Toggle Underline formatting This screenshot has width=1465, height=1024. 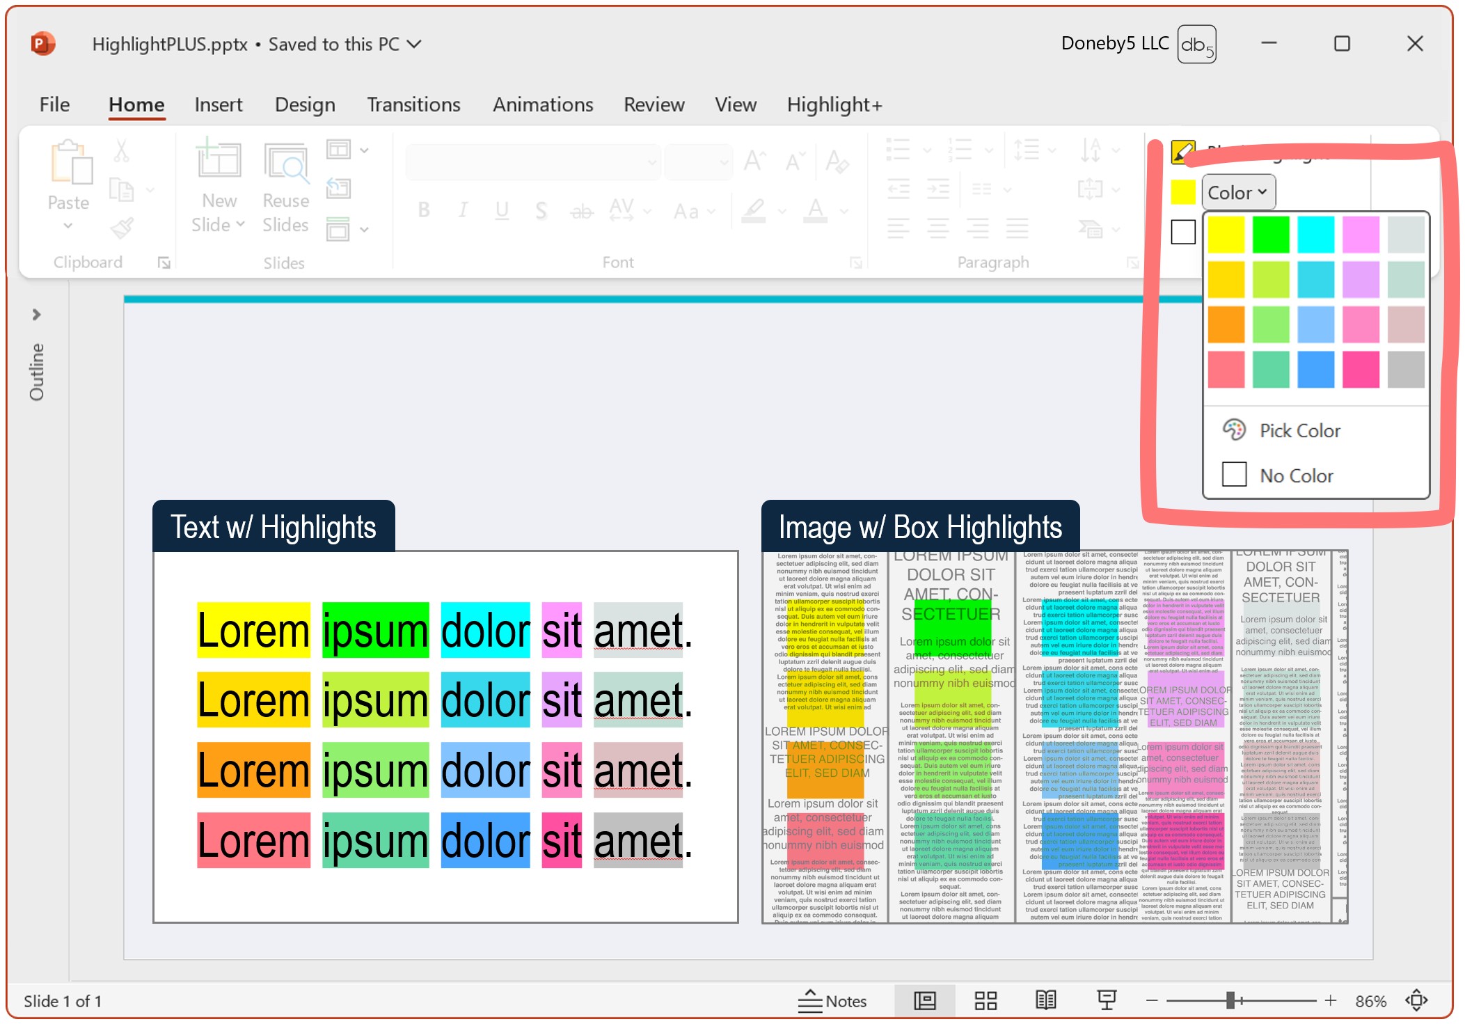[502, 210]
